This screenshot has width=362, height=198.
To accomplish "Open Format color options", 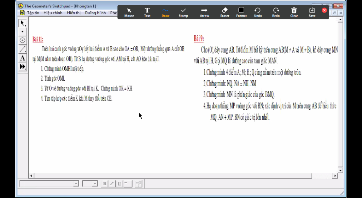I will [x=241, y=12].
